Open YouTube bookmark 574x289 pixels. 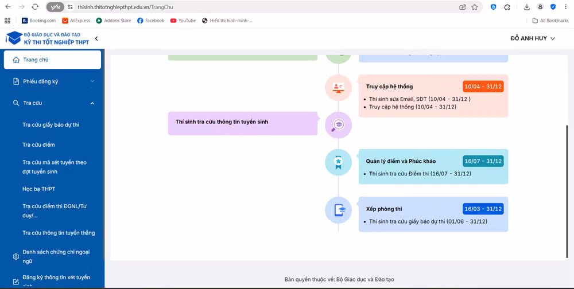183,21
